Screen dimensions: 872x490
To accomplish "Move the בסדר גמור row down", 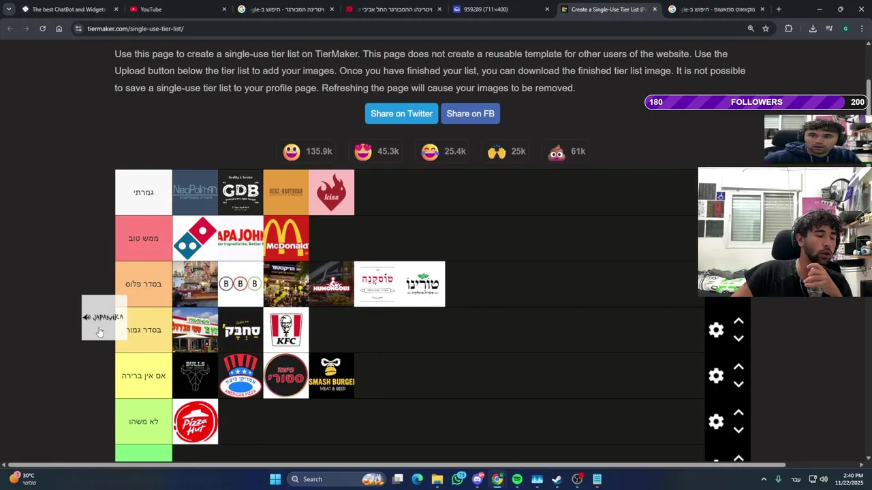I will tap(738, 338).
